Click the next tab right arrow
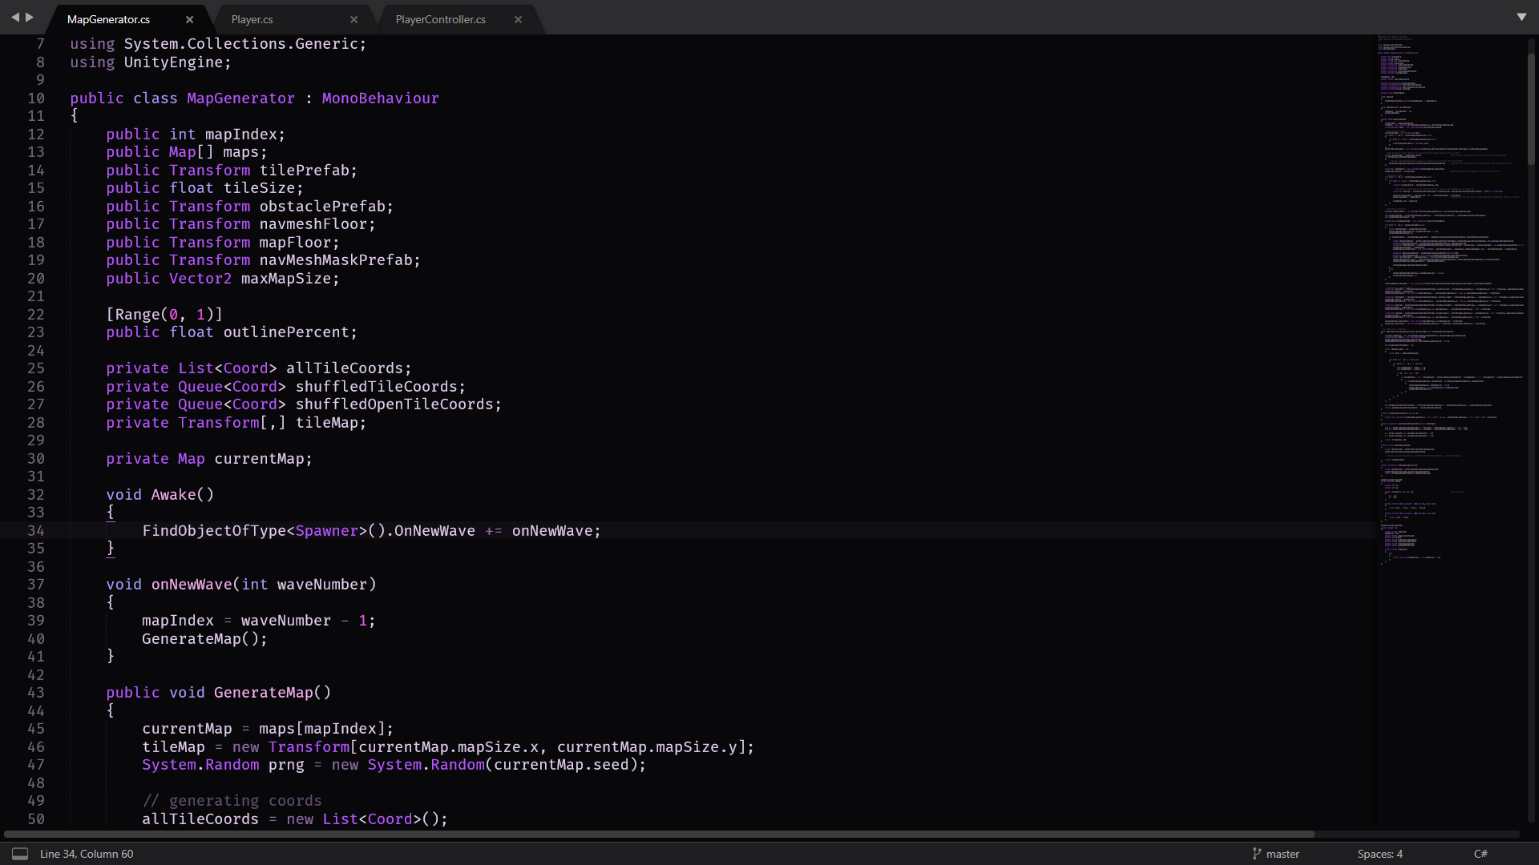This screenshot has width=1539, height=865. pos(30,17)
